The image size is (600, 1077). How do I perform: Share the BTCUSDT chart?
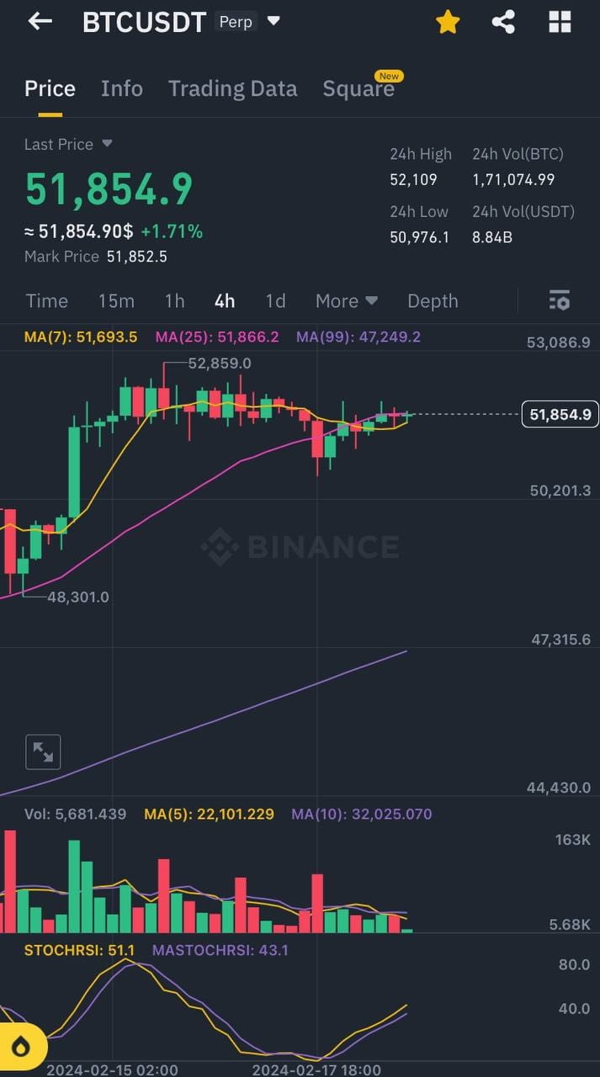(x=503, y=22)
